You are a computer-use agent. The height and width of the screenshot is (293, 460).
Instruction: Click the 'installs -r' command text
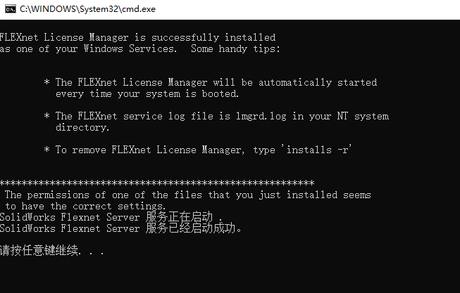(318, 150)
